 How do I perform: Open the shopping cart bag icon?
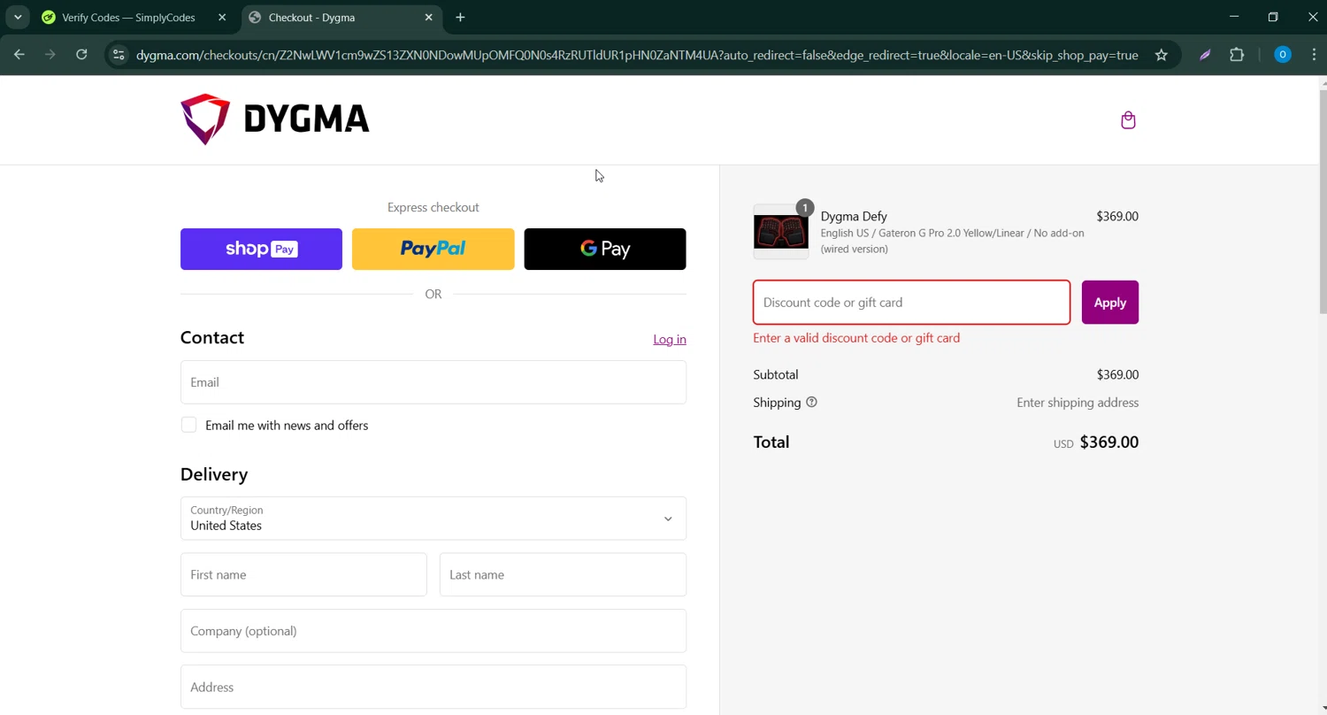click(1128, 120)
